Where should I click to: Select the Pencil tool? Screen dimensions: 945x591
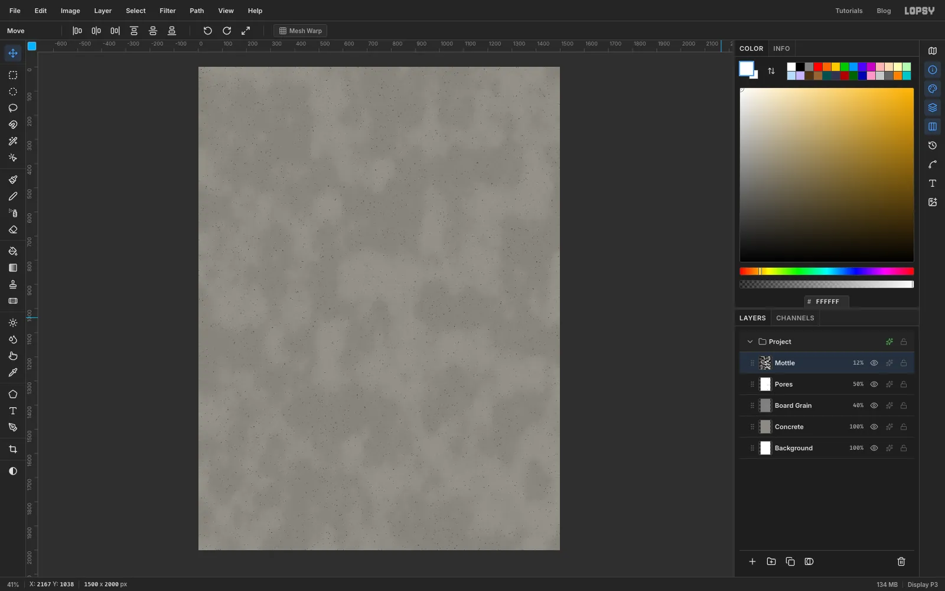(x=12, y=196)
